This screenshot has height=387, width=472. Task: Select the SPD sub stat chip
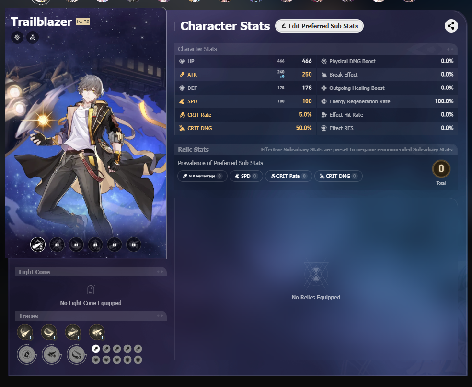pos(246,176)
